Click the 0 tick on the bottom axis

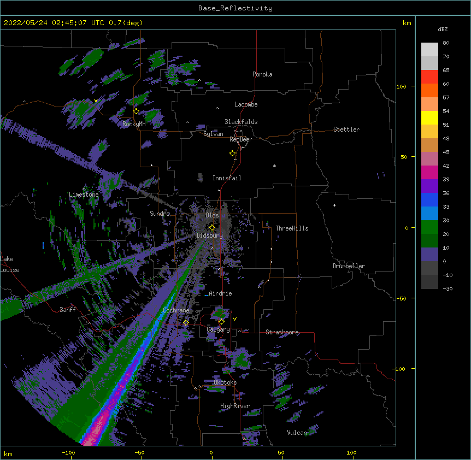211,452
